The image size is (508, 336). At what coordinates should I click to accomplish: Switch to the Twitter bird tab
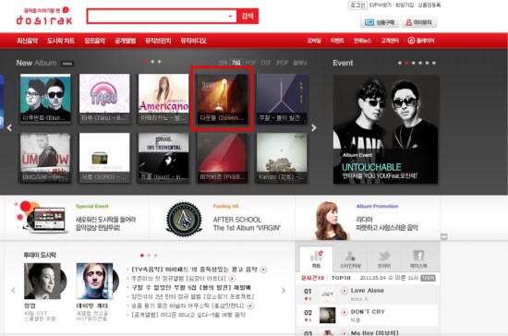tap(384, 259)
